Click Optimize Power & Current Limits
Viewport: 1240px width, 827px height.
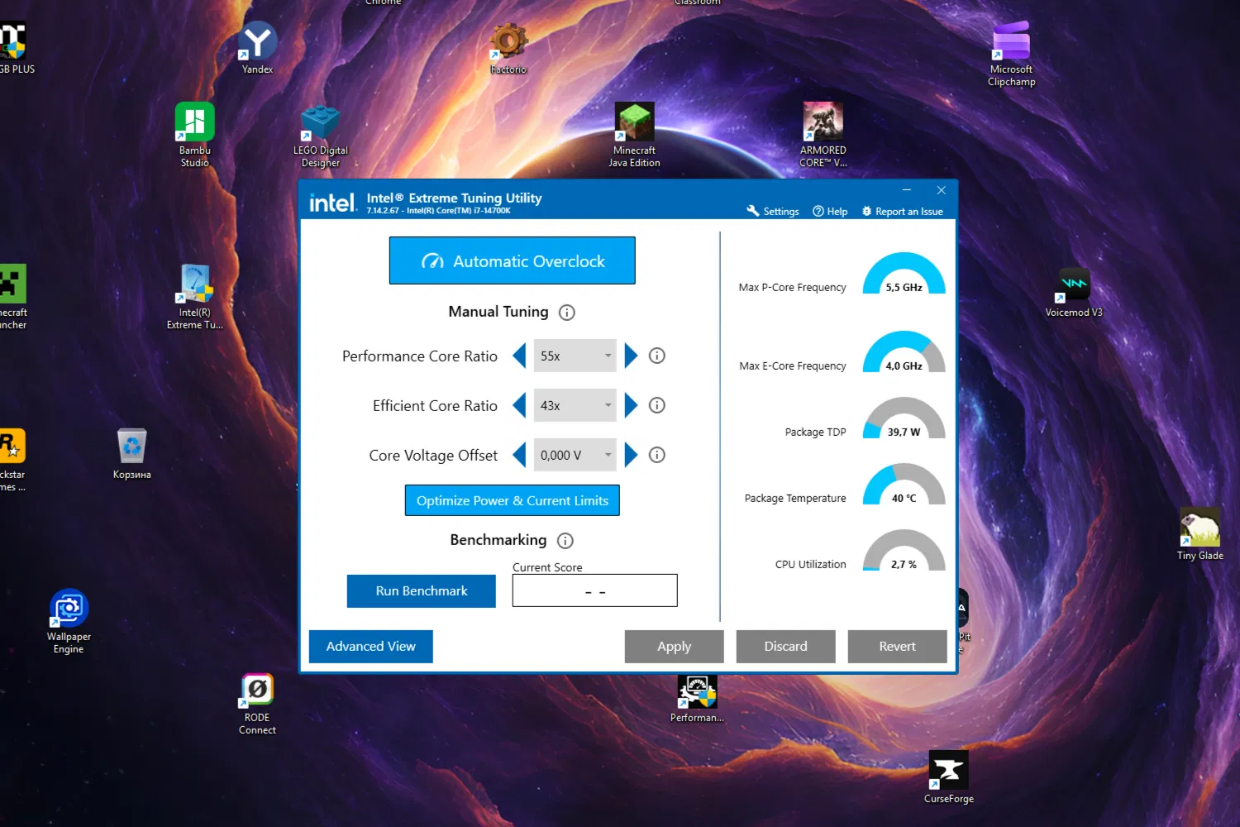click(x=513, y=500)
